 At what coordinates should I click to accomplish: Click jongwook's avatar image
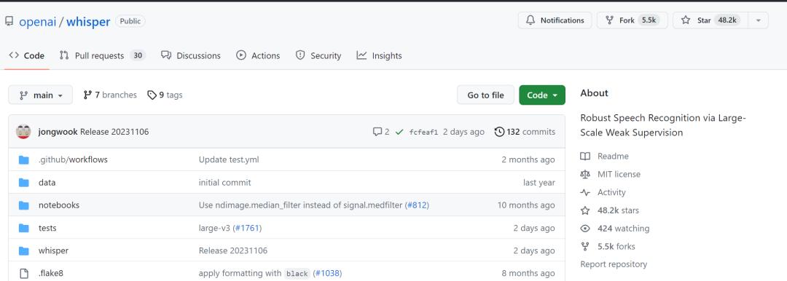[23, 132]
